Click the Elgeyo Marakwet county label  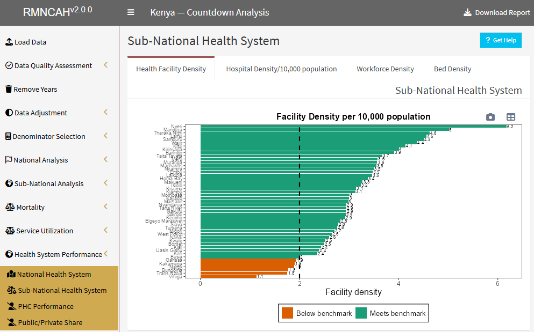coord(164,221)
